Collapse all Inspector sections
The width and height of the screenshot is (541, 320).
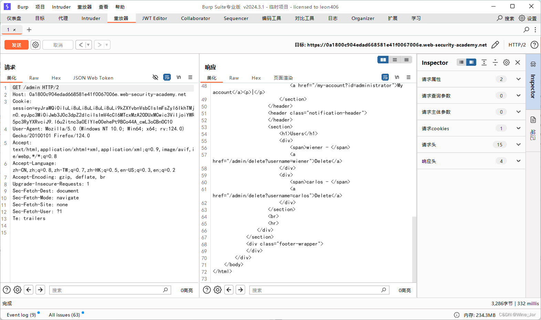(495, 62)
